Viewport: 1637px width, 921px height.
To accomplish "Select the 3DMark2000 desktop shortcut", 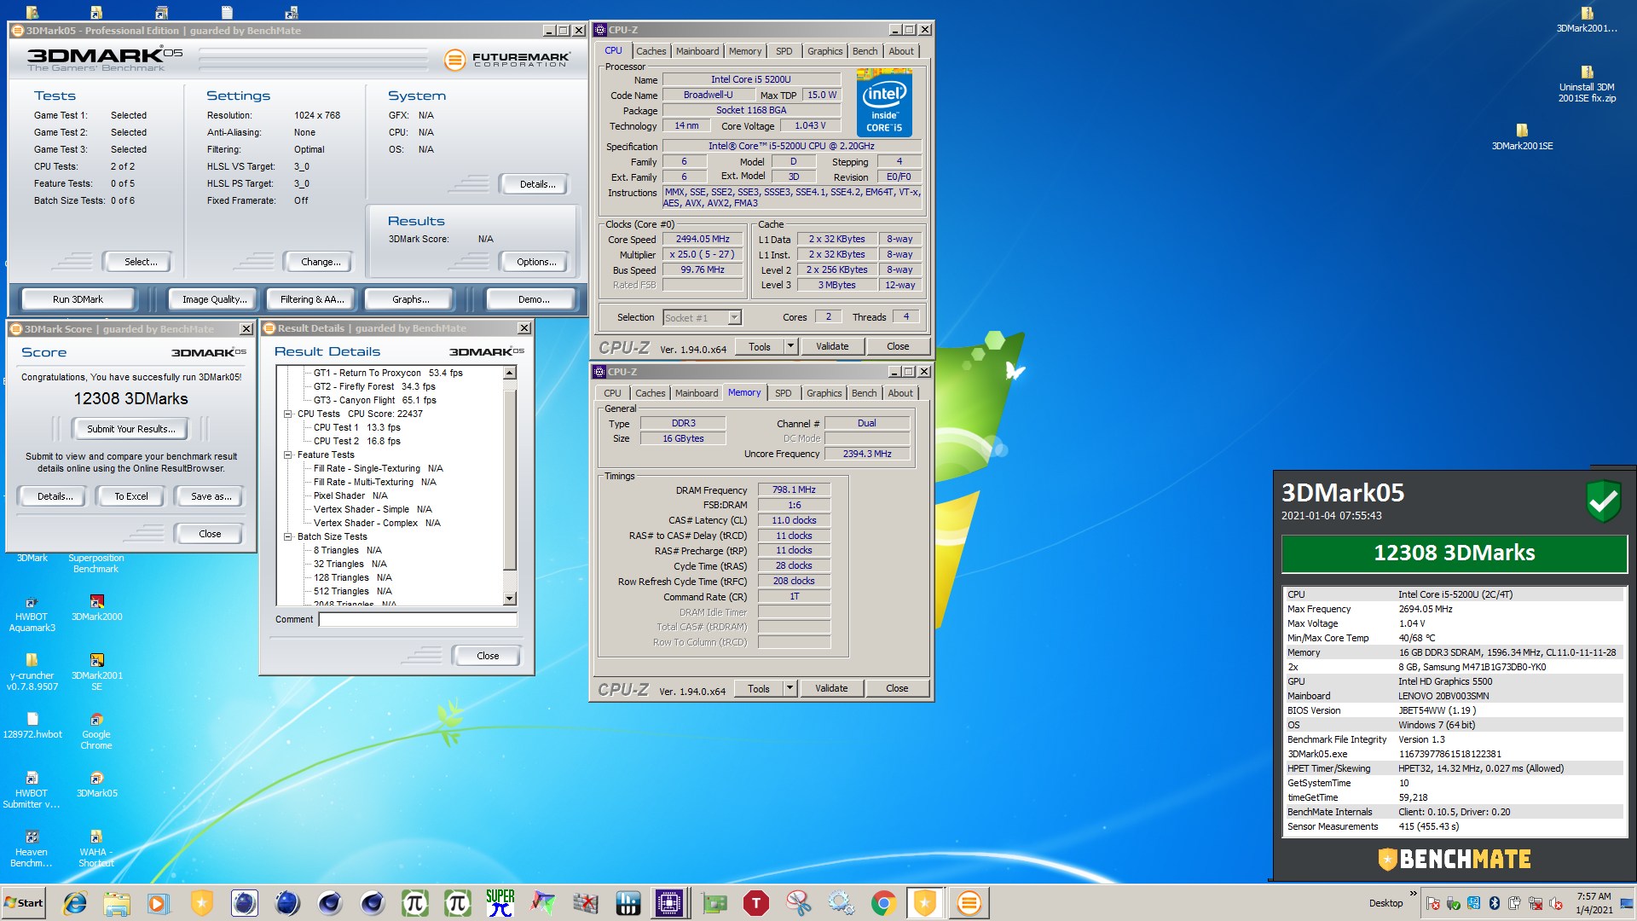I will point(96,608).
